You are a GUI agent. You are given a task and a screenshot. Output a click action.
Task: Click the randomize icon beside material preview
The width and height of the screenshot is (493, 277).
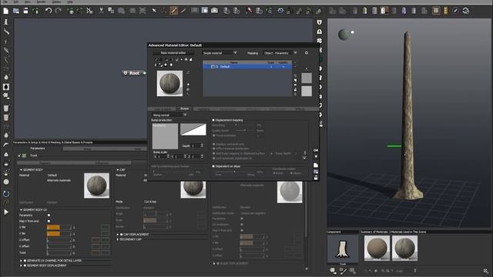pos(188,72)
